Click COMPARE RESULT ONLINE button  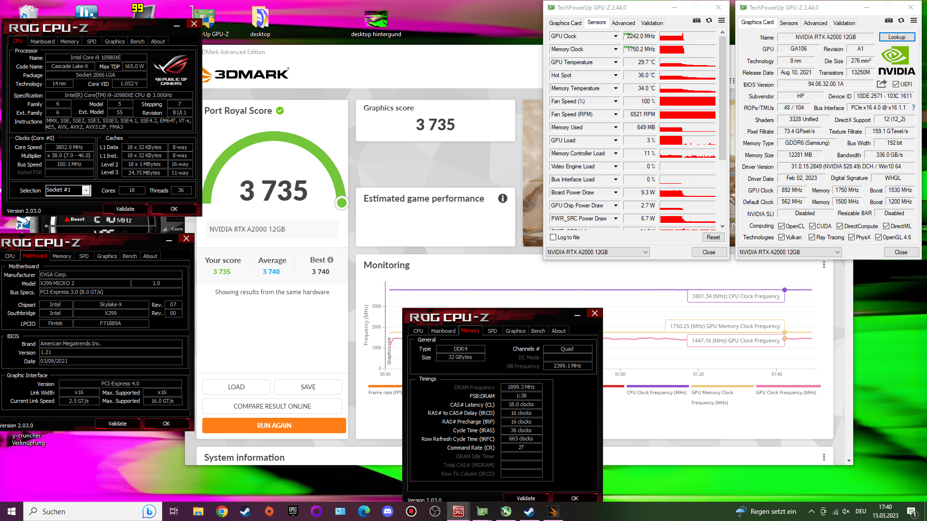pyautogui.click(x=272, y=406)
